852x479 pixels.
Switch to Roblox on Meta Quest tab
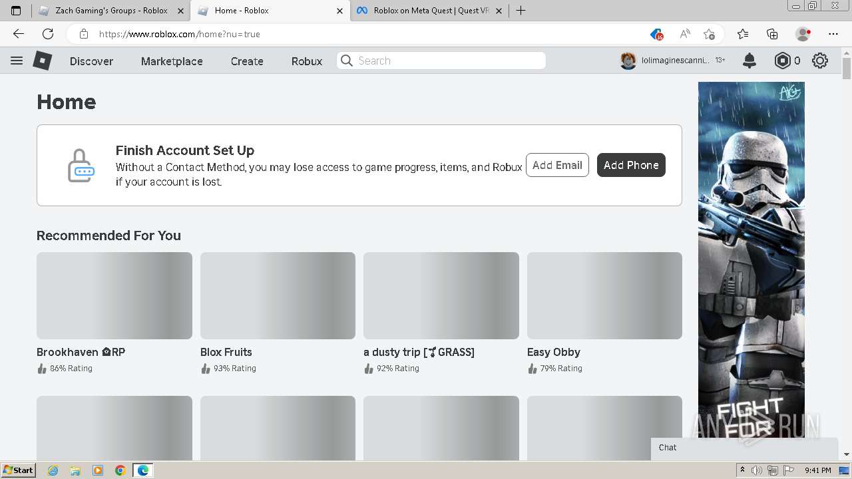click(x=430, y=11)
